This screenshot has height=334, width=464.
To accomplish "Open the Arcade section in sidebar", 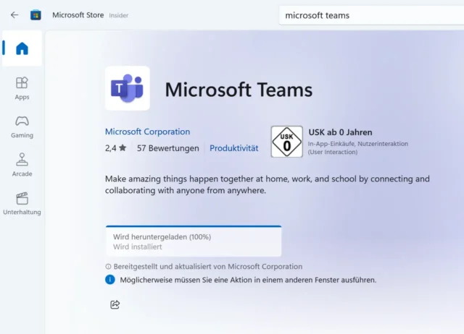I will pos(22,165).
